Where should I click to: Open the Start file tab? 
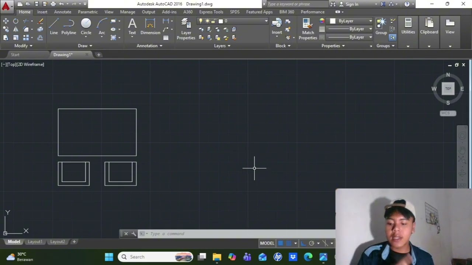[15, 54]
